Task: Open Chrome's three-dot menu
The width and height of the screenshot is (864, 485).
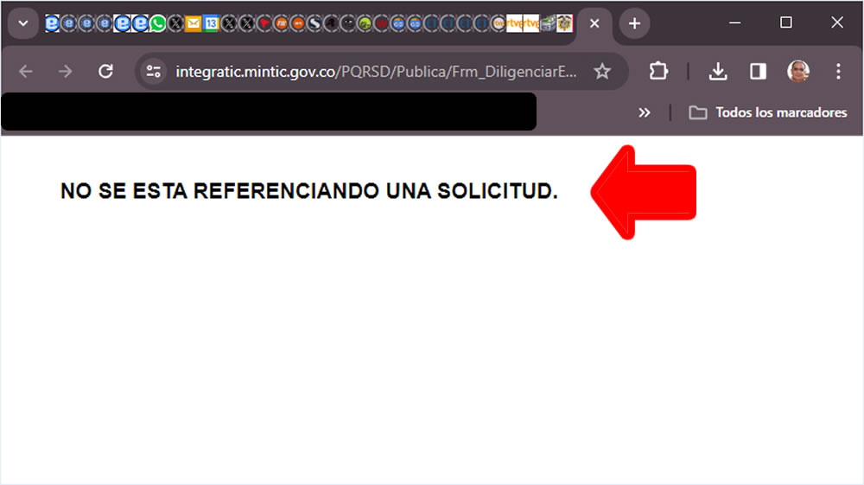Action: click(838, 71)
